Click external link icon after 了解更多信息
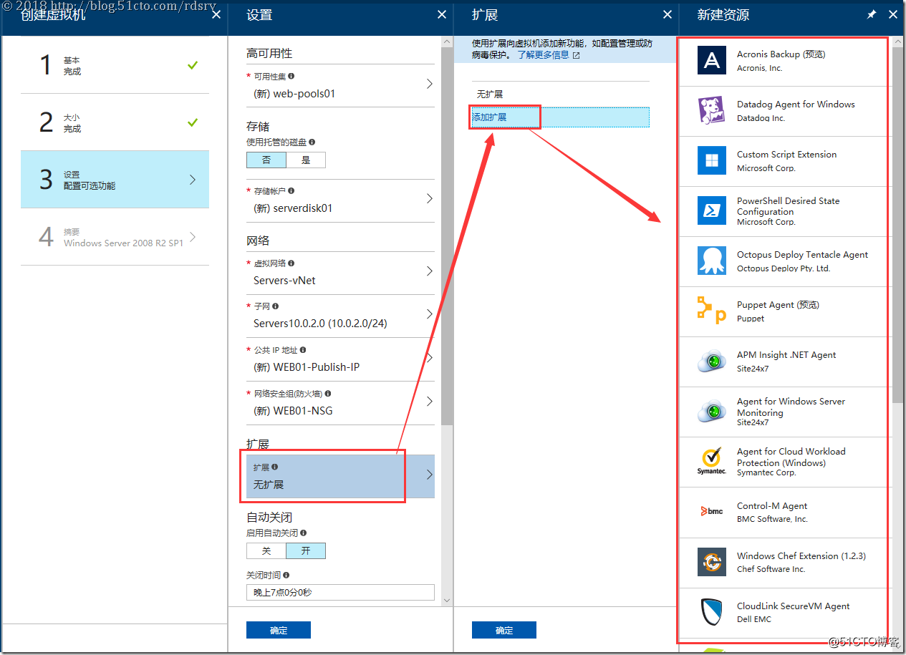The image size is (906, 655). click(576, 55)
